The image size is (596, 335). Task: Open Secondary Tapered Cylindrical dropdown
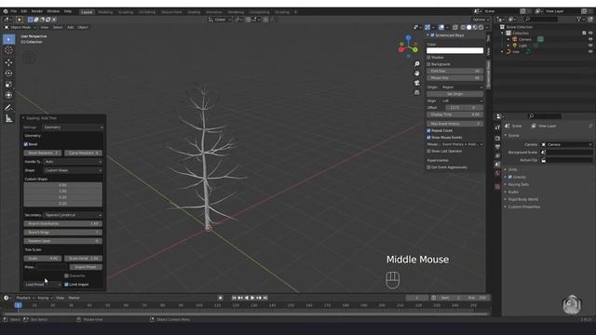[74, 215]
